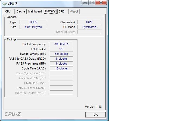This screenshot has width=174, height=121.
Task: Click the 'Type' label
Action: point(13,22)
